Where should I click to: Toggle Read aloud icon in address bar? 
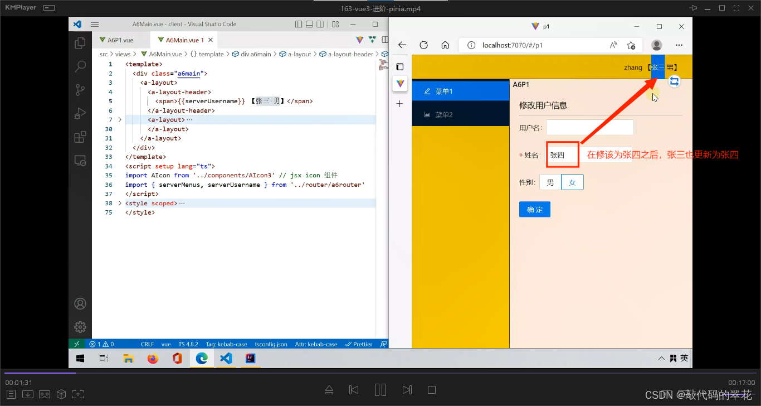613,45
